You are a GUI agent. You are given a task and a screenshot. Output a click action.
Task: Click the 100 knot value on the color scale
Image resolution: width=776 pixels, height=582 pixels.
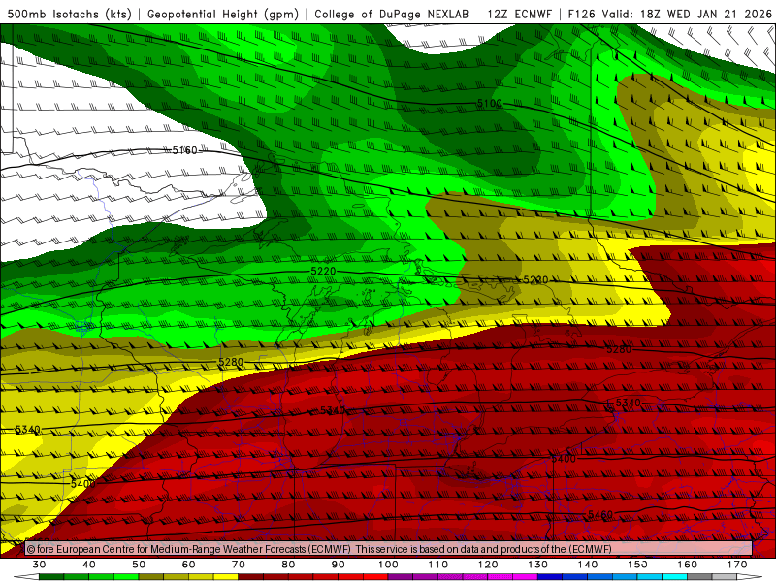(x=389, y=565)
